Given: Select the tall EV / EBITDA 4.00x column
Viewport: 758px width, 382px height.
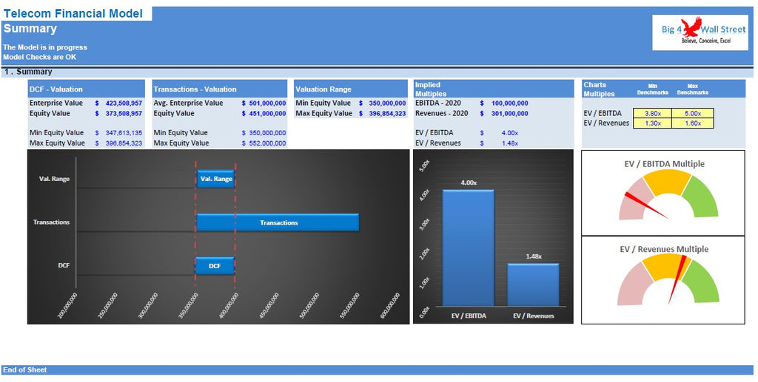Looking at the screenshot, I should tap(468, 248).
